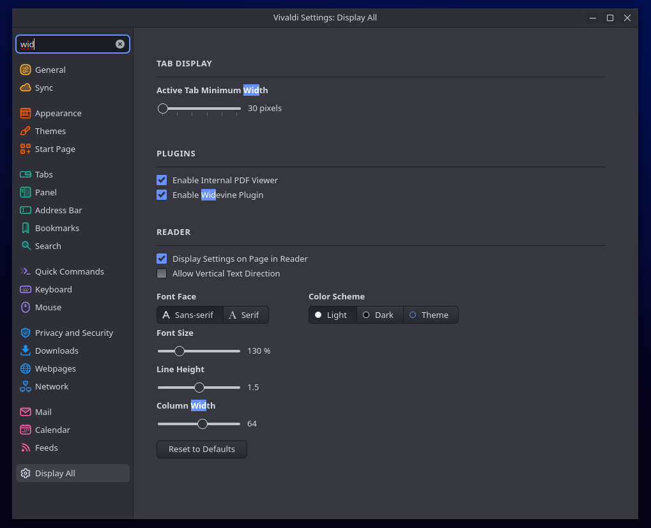
Task: Click the Feeds RSS icon
Action: pyautogui.click(x=26, y=448)
